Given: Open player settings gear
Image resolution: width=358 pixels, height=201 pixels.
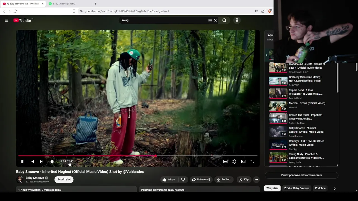Looking at the screenshot, I should pyautogui.click(x=234, y=161).
